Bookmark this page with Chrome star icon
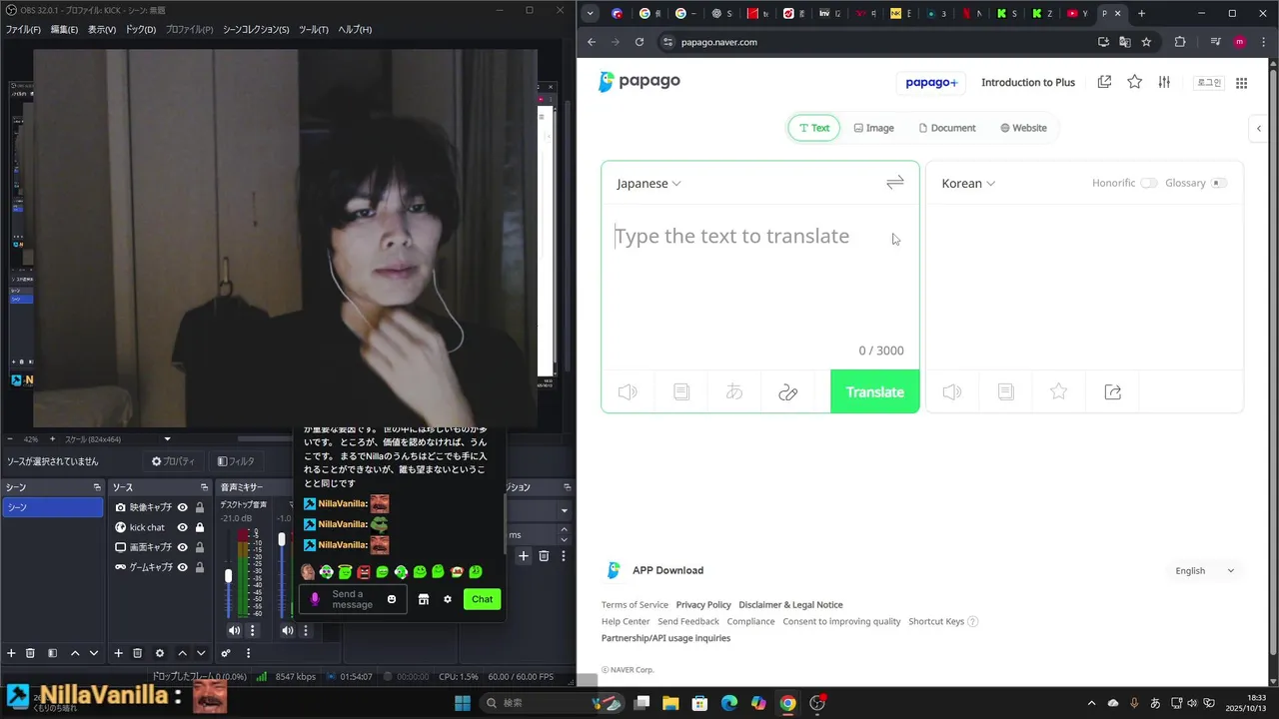This screenshot has width=1279, height=719. point(1146,42)
